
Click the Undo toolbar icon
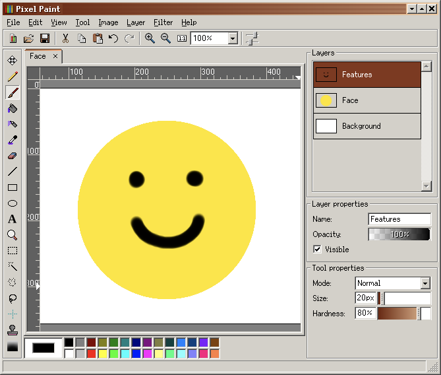coord(113,38)
